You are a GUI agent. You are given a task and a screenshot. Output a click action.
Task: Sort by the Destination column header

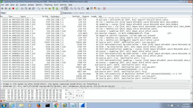point(55,16)
